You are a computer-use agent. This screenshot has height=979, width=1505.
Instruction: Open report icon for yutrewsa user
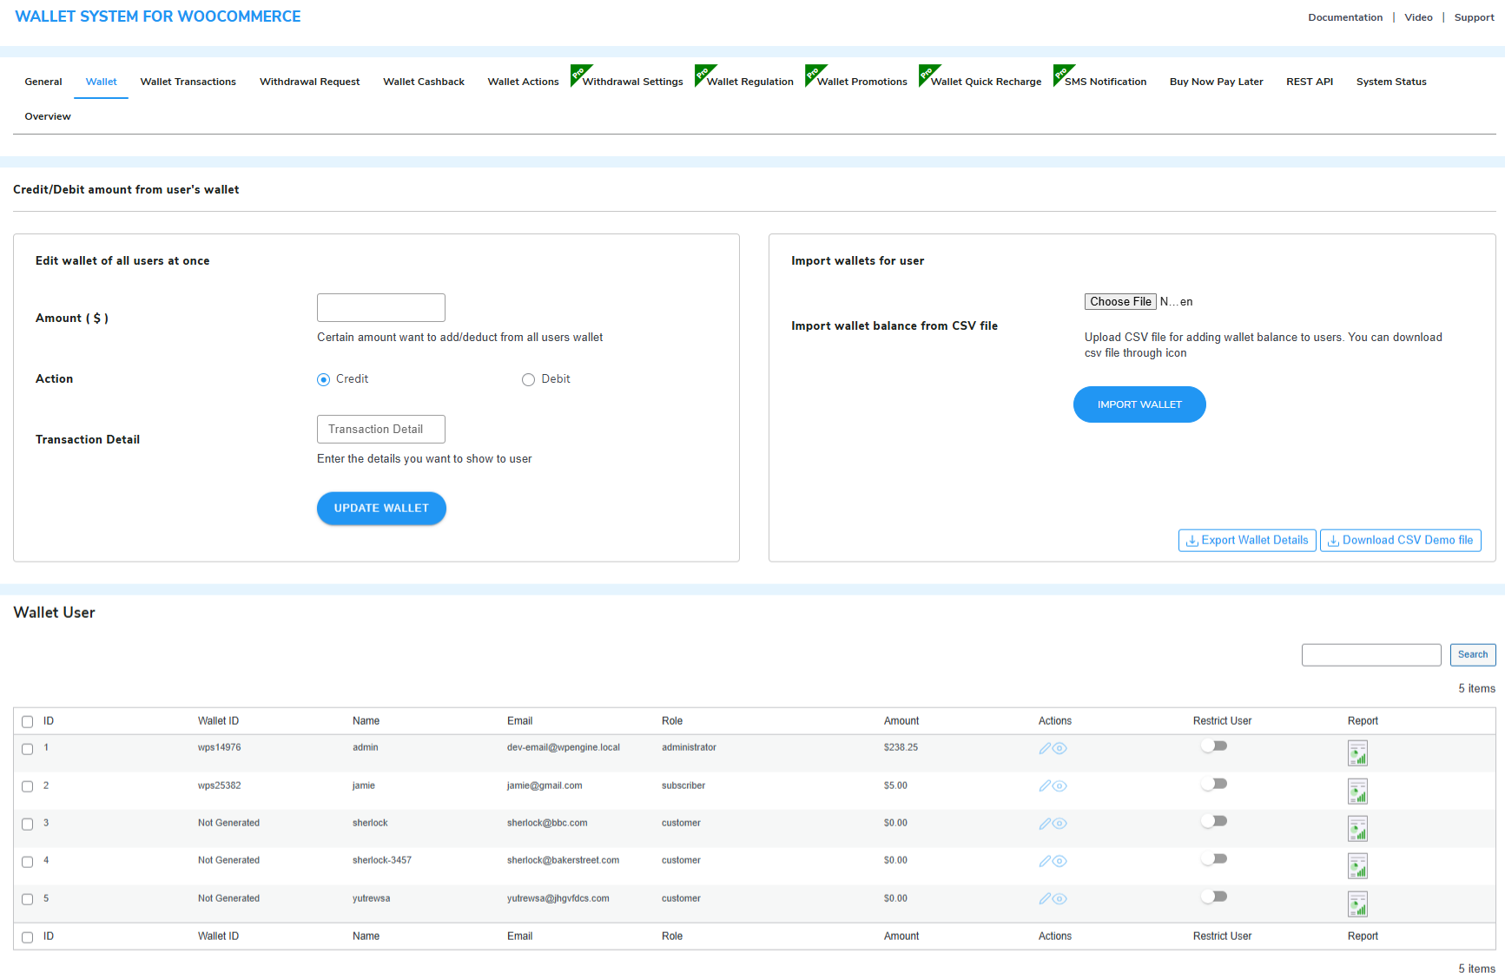click(x=1357, y=904)
